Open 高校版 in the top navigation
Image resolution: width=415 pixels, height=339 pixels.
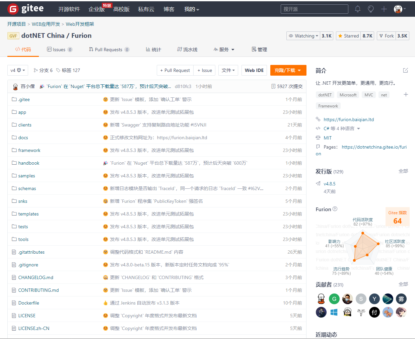click(x=121, y=9)
